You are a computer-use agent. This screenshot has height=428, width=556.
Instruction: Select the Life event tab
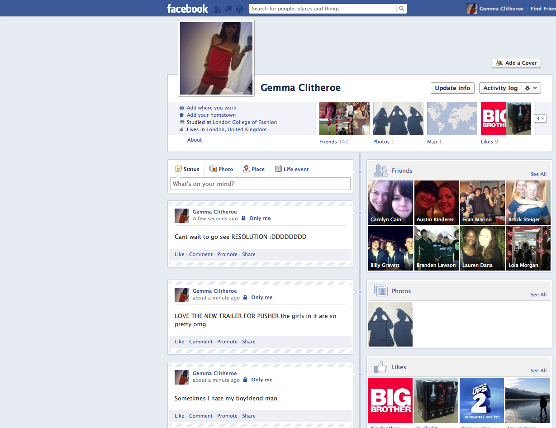(292, 169)
